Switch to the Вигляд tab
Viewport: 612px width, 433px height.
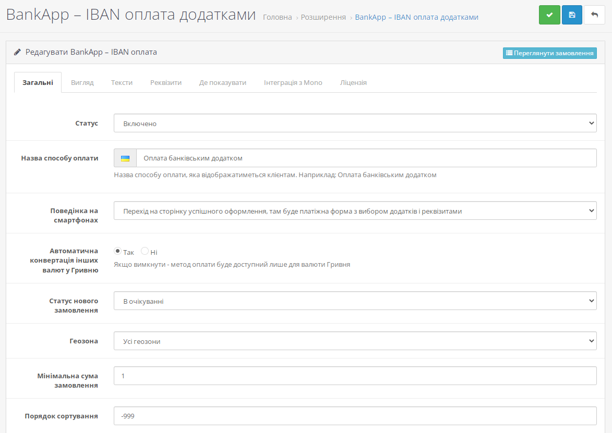[82, 82]
